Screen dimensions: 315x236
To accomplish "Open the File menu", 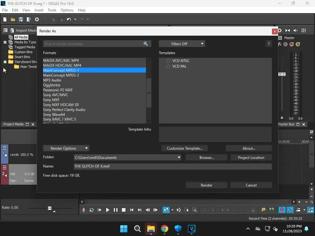I will [5, 10].
